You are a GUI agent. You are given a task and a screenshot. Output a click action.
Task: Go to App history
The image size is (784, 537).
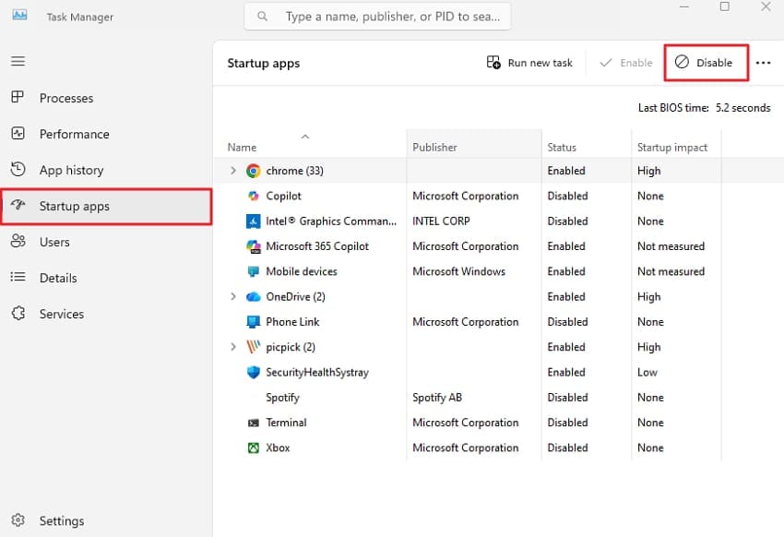72,170
